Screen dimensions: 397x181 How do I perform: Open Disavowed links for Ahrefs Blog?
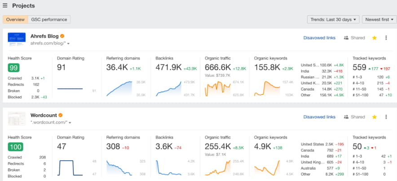click(x=319, y=38)
